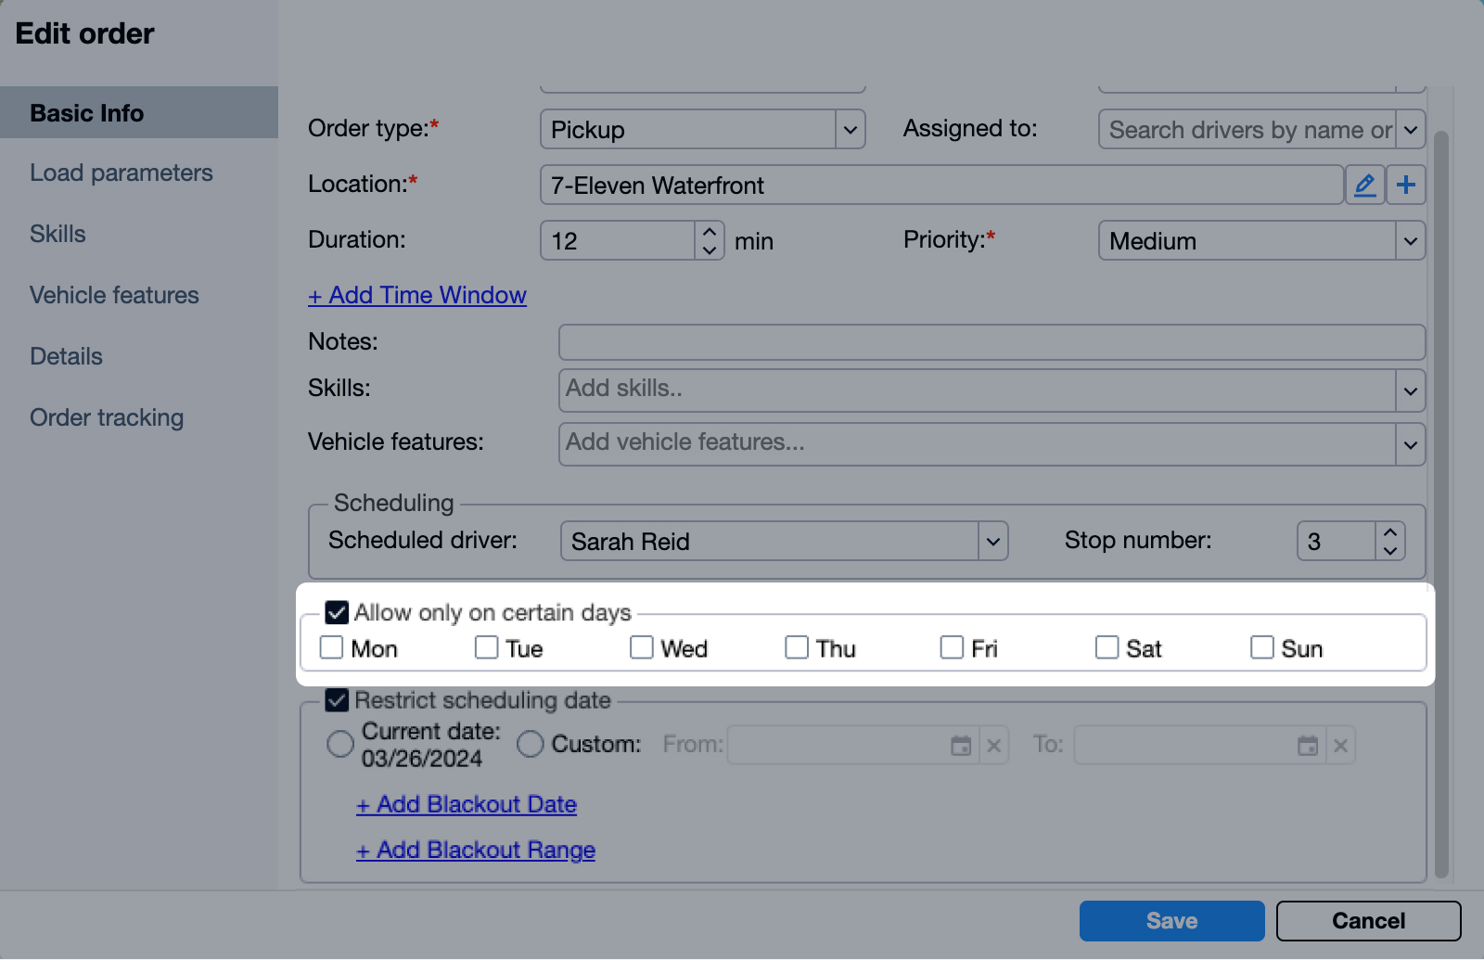This screenshot has width=1484, height=960.
Task: Expand the Order type dropdown
Action: click(x=850, y=130)
